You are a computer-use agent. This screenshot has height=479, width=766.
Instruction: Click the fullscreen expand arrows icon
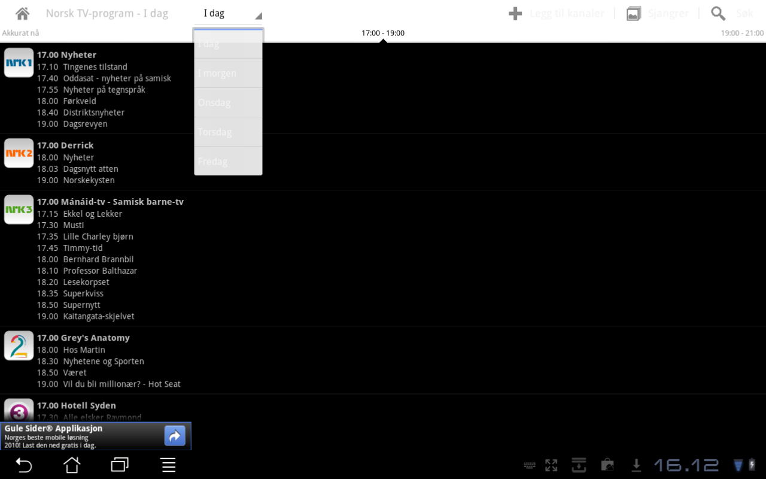point(551,465)
